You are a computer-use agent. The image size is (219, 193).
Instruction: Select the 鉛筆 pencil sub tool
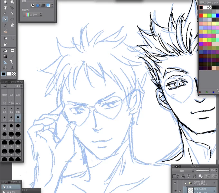(11, 187)
